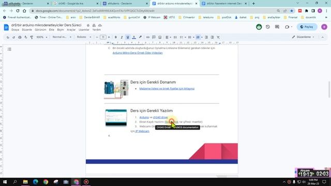
Task: Open the Chrome extensions puzzle icon
Action: (x=307, y=11)
